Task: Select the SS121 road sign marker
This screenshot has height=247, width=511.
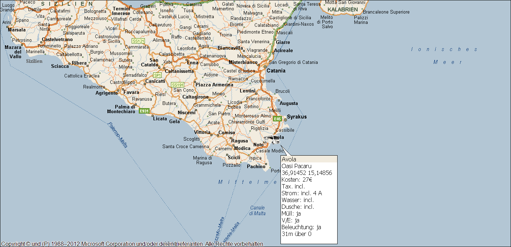Action: [x=138, y=41]
